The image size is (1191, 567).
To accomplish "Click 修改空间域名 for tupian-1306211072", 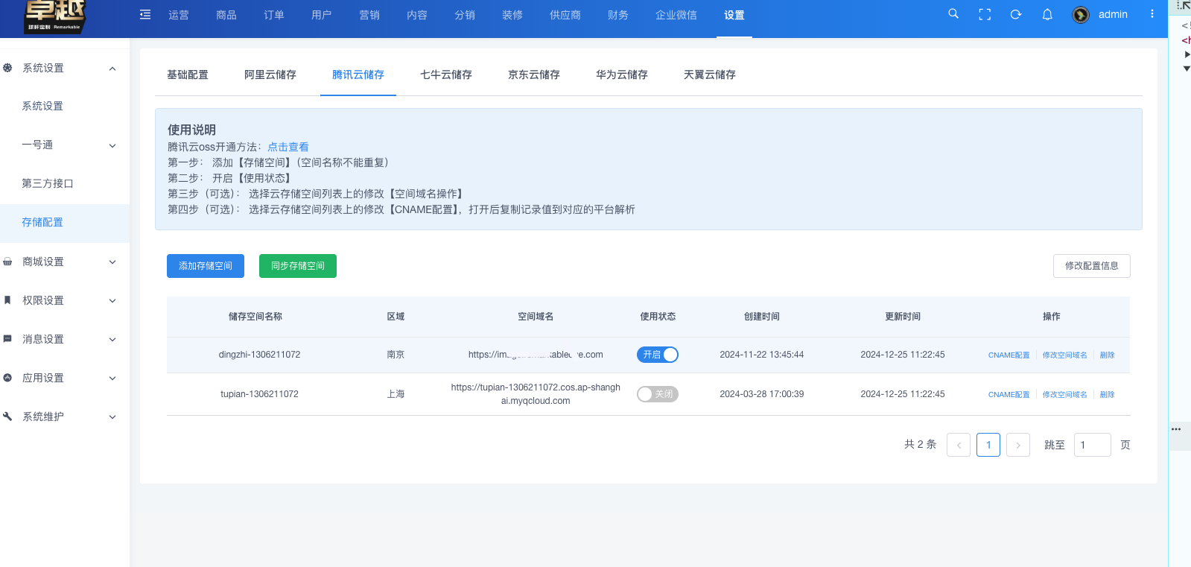I will tap(1064, 395).
